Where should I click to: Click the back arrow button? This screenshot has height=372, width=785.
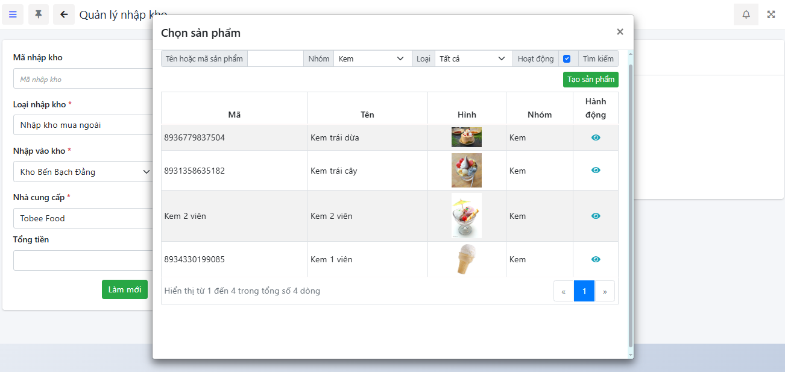[64, 14]
